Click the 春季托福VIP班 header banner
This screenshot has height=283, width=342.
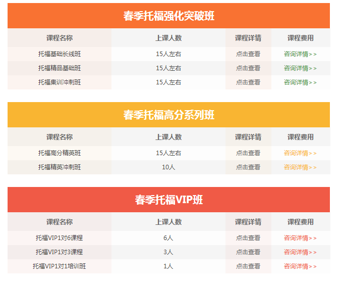168,200
